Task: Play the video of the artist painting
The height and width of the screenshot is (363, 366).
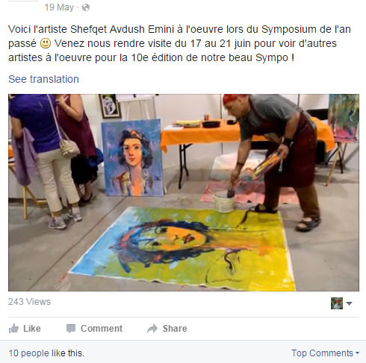Action: click(184, 192)
